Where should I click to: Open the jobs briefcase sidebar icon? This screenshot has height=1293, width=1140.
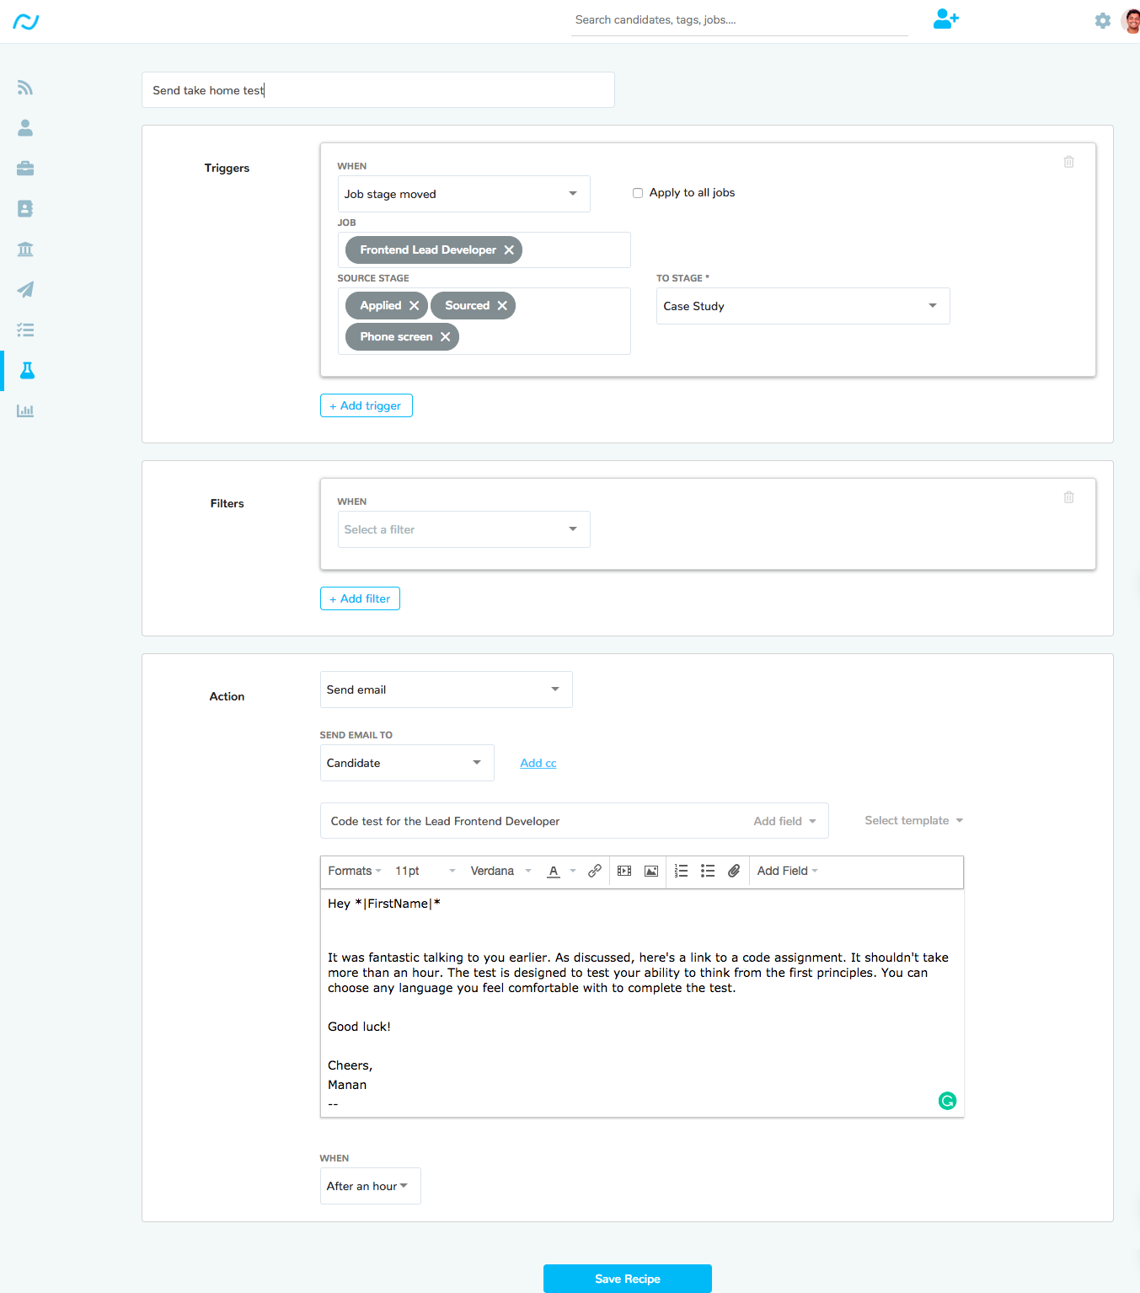point(25,169)
